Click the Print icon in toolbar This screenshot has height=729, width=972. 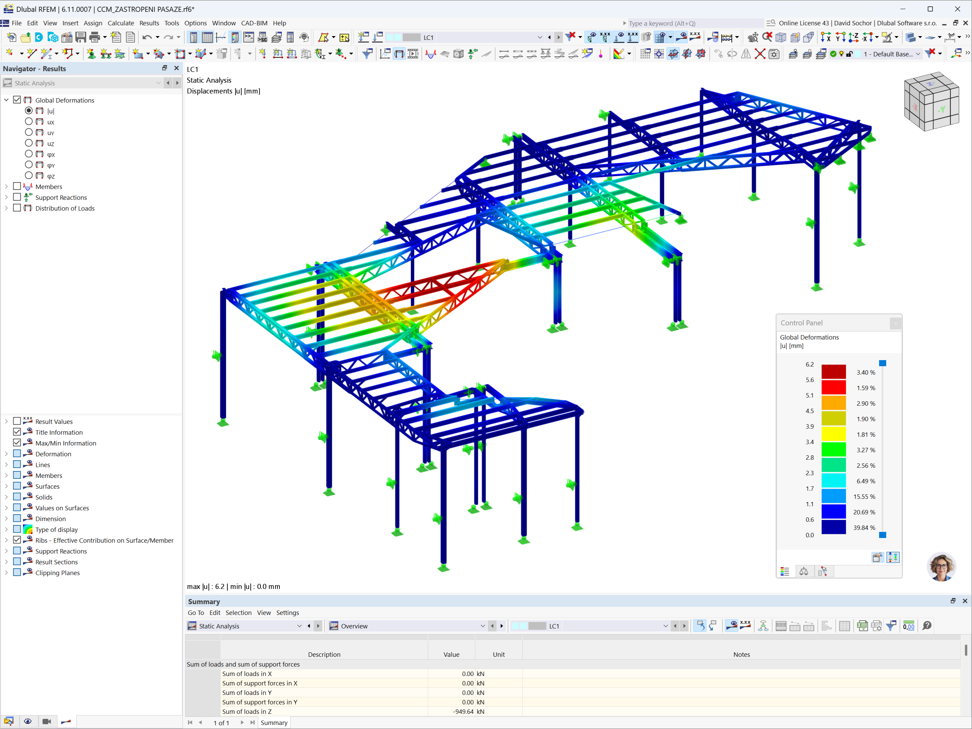(x=94, y=37)
